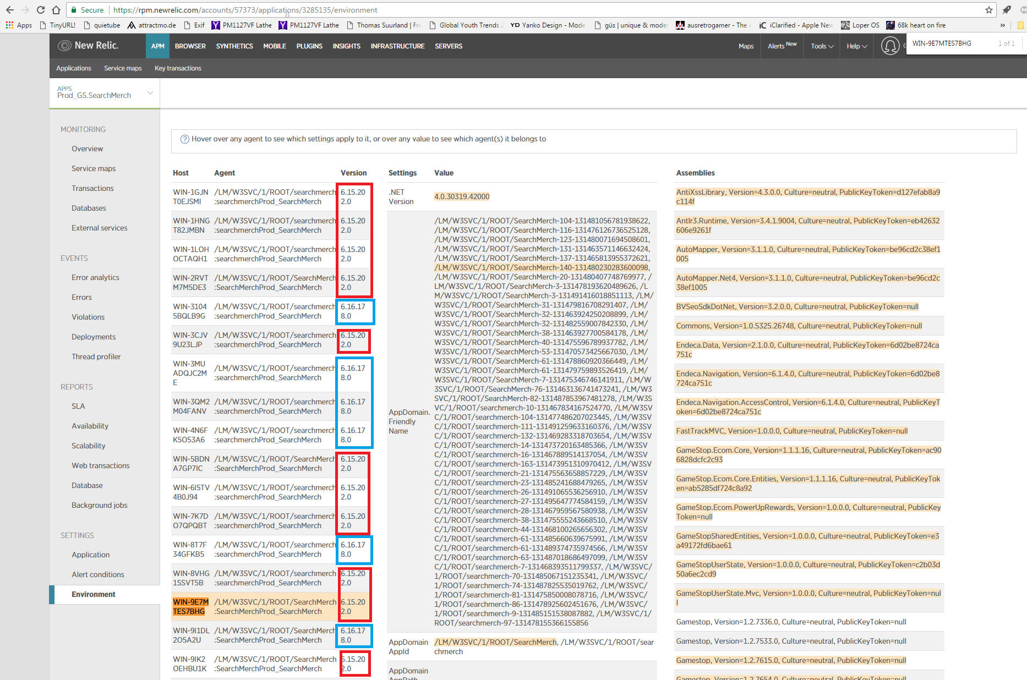Open the Apps grid bookmark

pyautogui.click(x=19, y=25)
